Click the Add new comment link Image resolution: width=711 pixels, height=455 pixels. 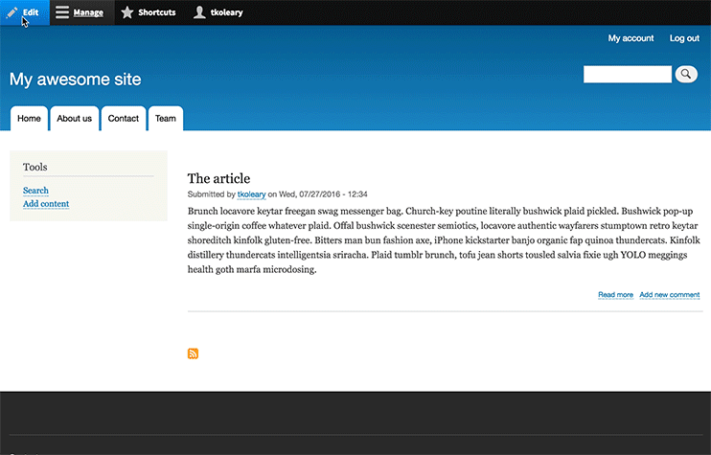pyautogui.click(x=669, y=295)
